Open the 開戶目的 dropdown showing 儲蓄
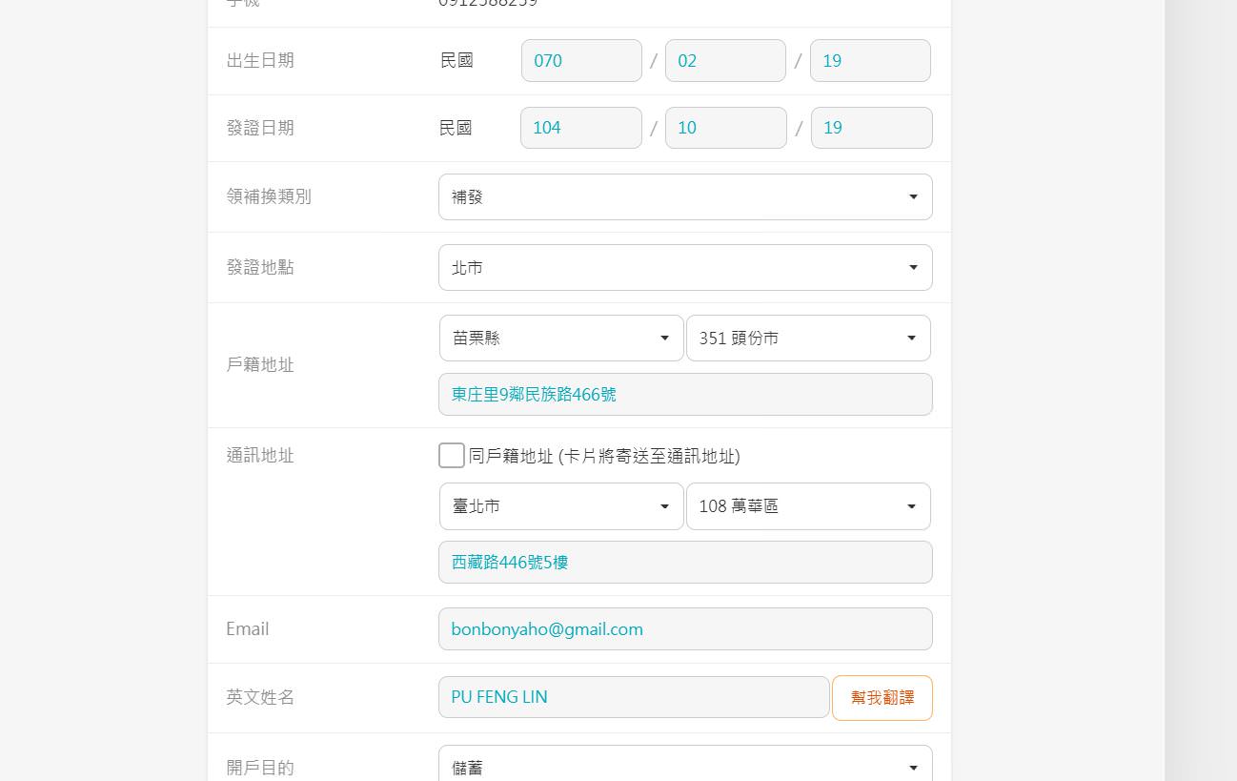 pos(684,766)
